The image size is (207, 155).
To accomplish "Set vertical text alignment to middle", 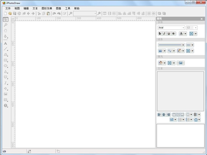I will coord(178,115).
